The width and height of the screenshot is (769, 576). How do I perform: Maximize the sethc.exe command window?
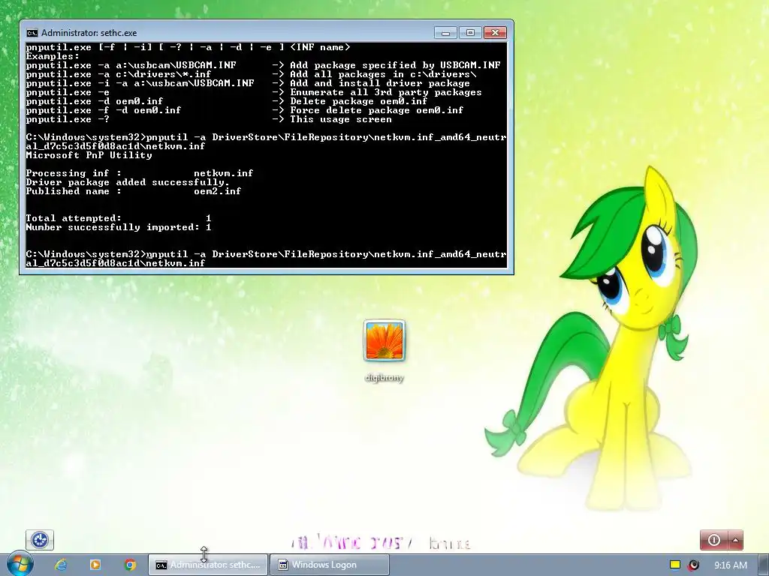(x=470, y=33)
